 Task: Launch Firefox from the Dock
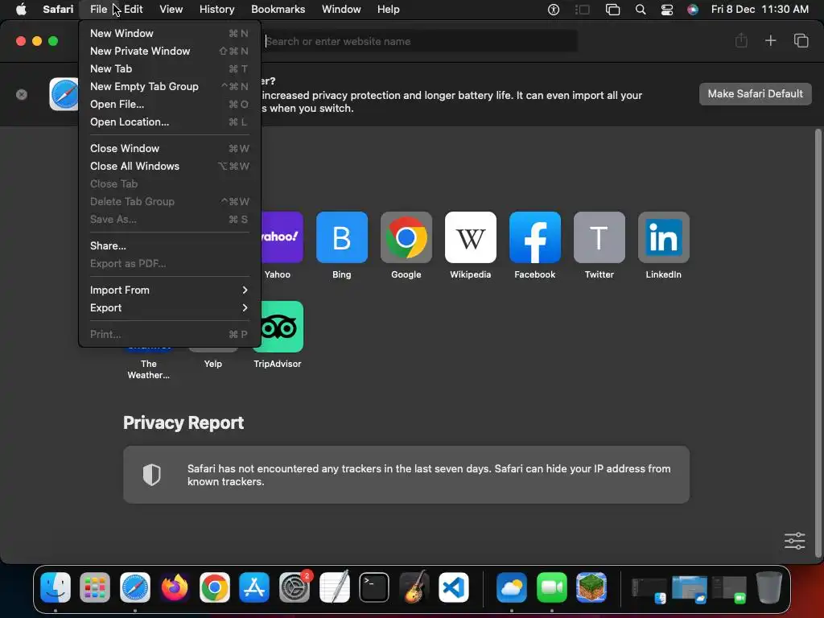tap(175, 587)
